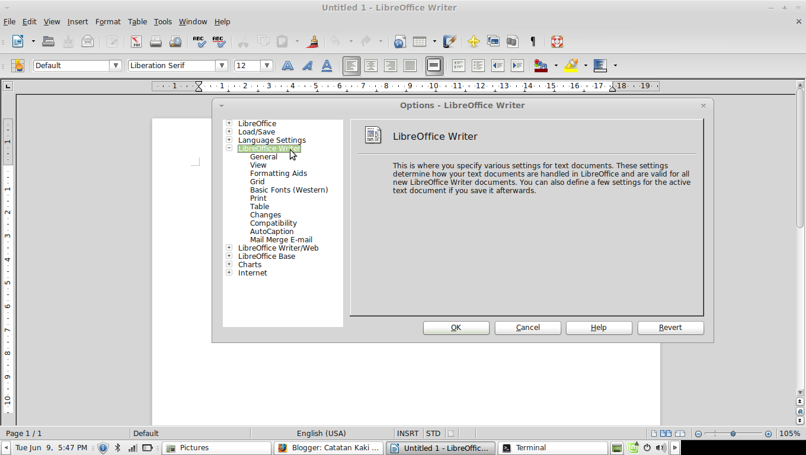Collapse the LibreOffice Writer category
This screenshot has height=455, width=806.
click(x=229, y=148)
